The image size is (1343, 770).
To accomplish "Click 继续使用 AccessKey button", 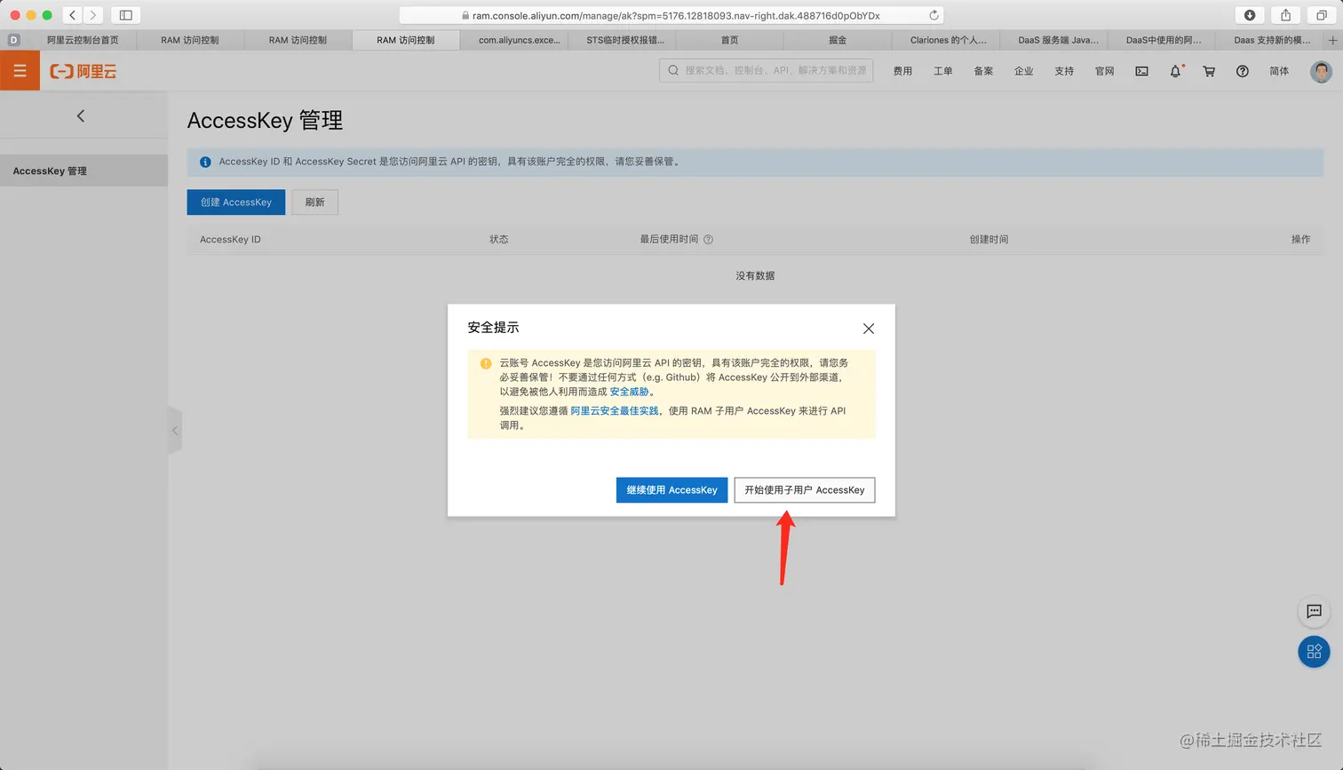I will 672,490.
